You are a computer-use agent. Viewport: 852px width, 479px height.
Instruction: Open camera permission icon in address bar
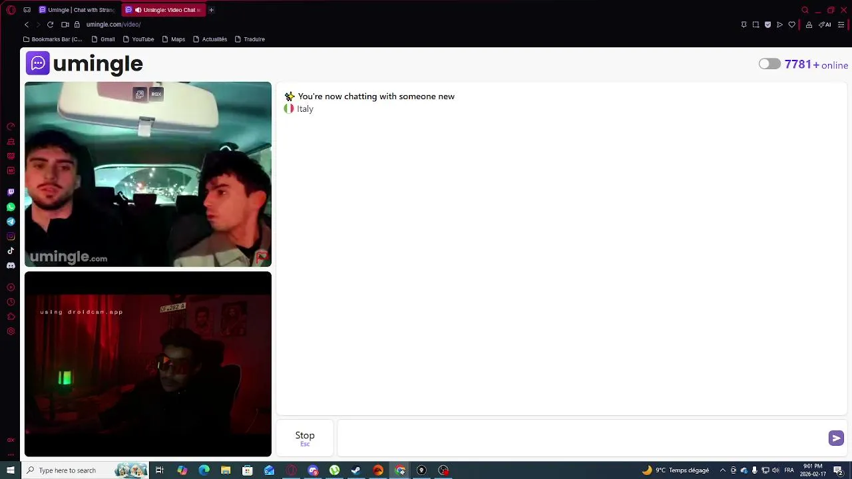click(65, 25)
